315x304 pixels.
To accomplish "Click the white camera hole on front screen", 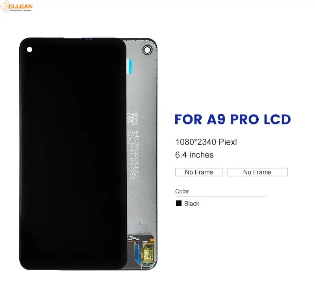I will (30, 50).
